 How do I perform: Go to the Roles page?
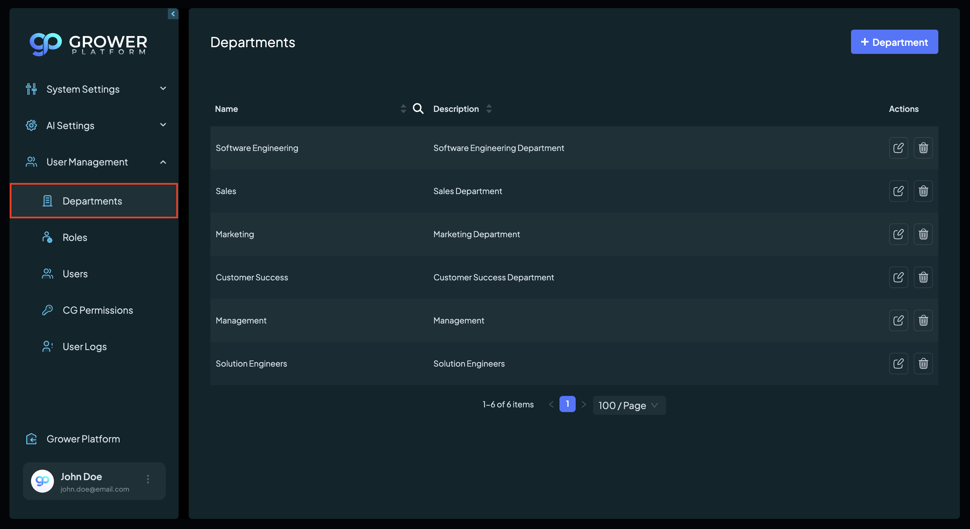[94, 238]
